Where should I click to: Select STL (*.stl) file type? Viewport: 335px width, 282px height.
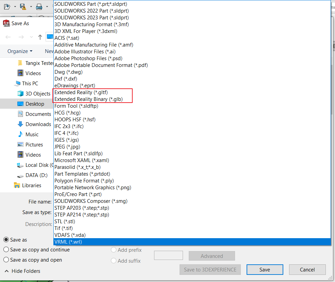pyautogui.click(x=192, y=222)
